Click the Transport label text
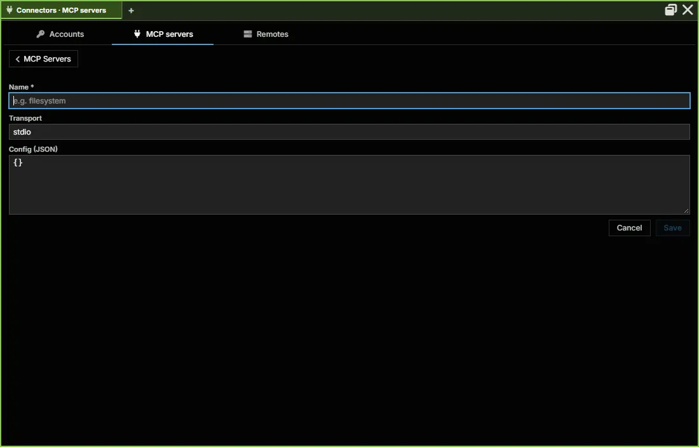 click(x=25, y=118)
